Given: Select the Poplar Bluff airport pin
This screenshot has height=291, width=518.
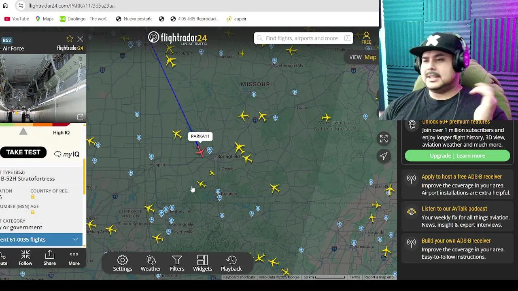Looking at the screenshot, I should tap(371, 183).
